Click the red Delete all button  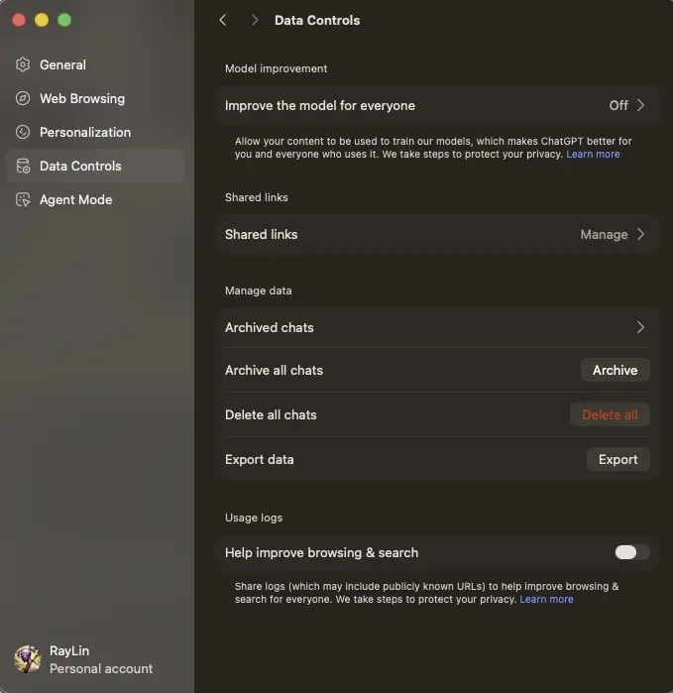610,414
